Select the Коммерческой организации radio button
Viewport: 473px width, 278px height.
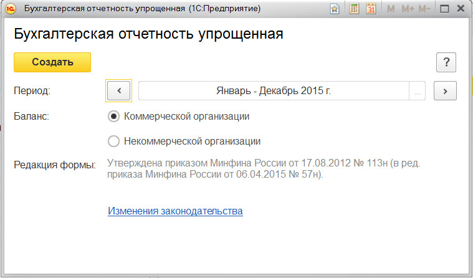coord(113,116)
